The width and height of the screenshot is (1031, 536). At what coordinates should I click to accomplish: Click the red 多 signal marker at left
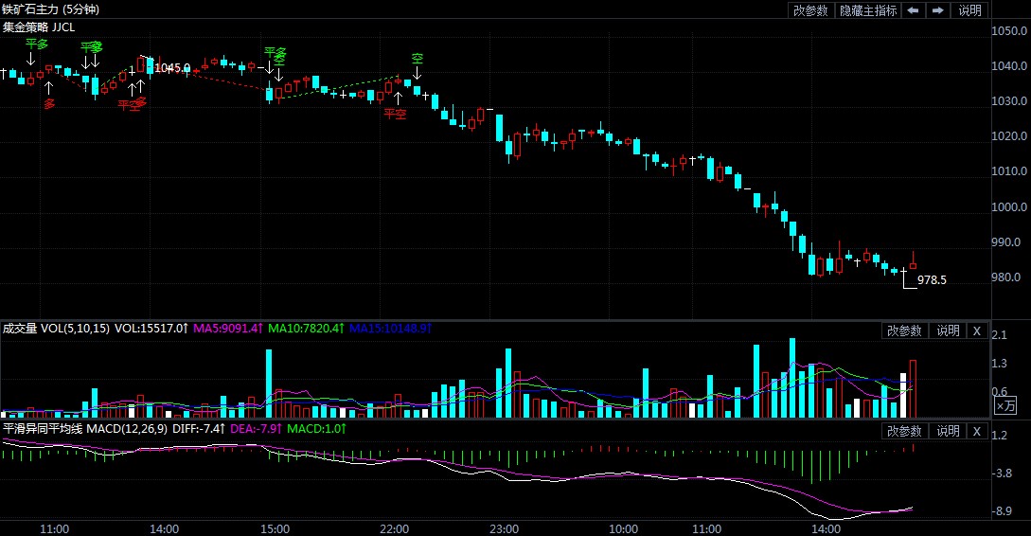coord(49,104)
